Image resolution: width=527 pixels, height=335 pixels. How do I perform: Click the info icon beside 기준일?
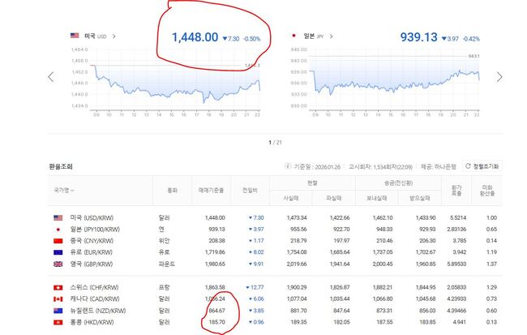click(288, 166)
